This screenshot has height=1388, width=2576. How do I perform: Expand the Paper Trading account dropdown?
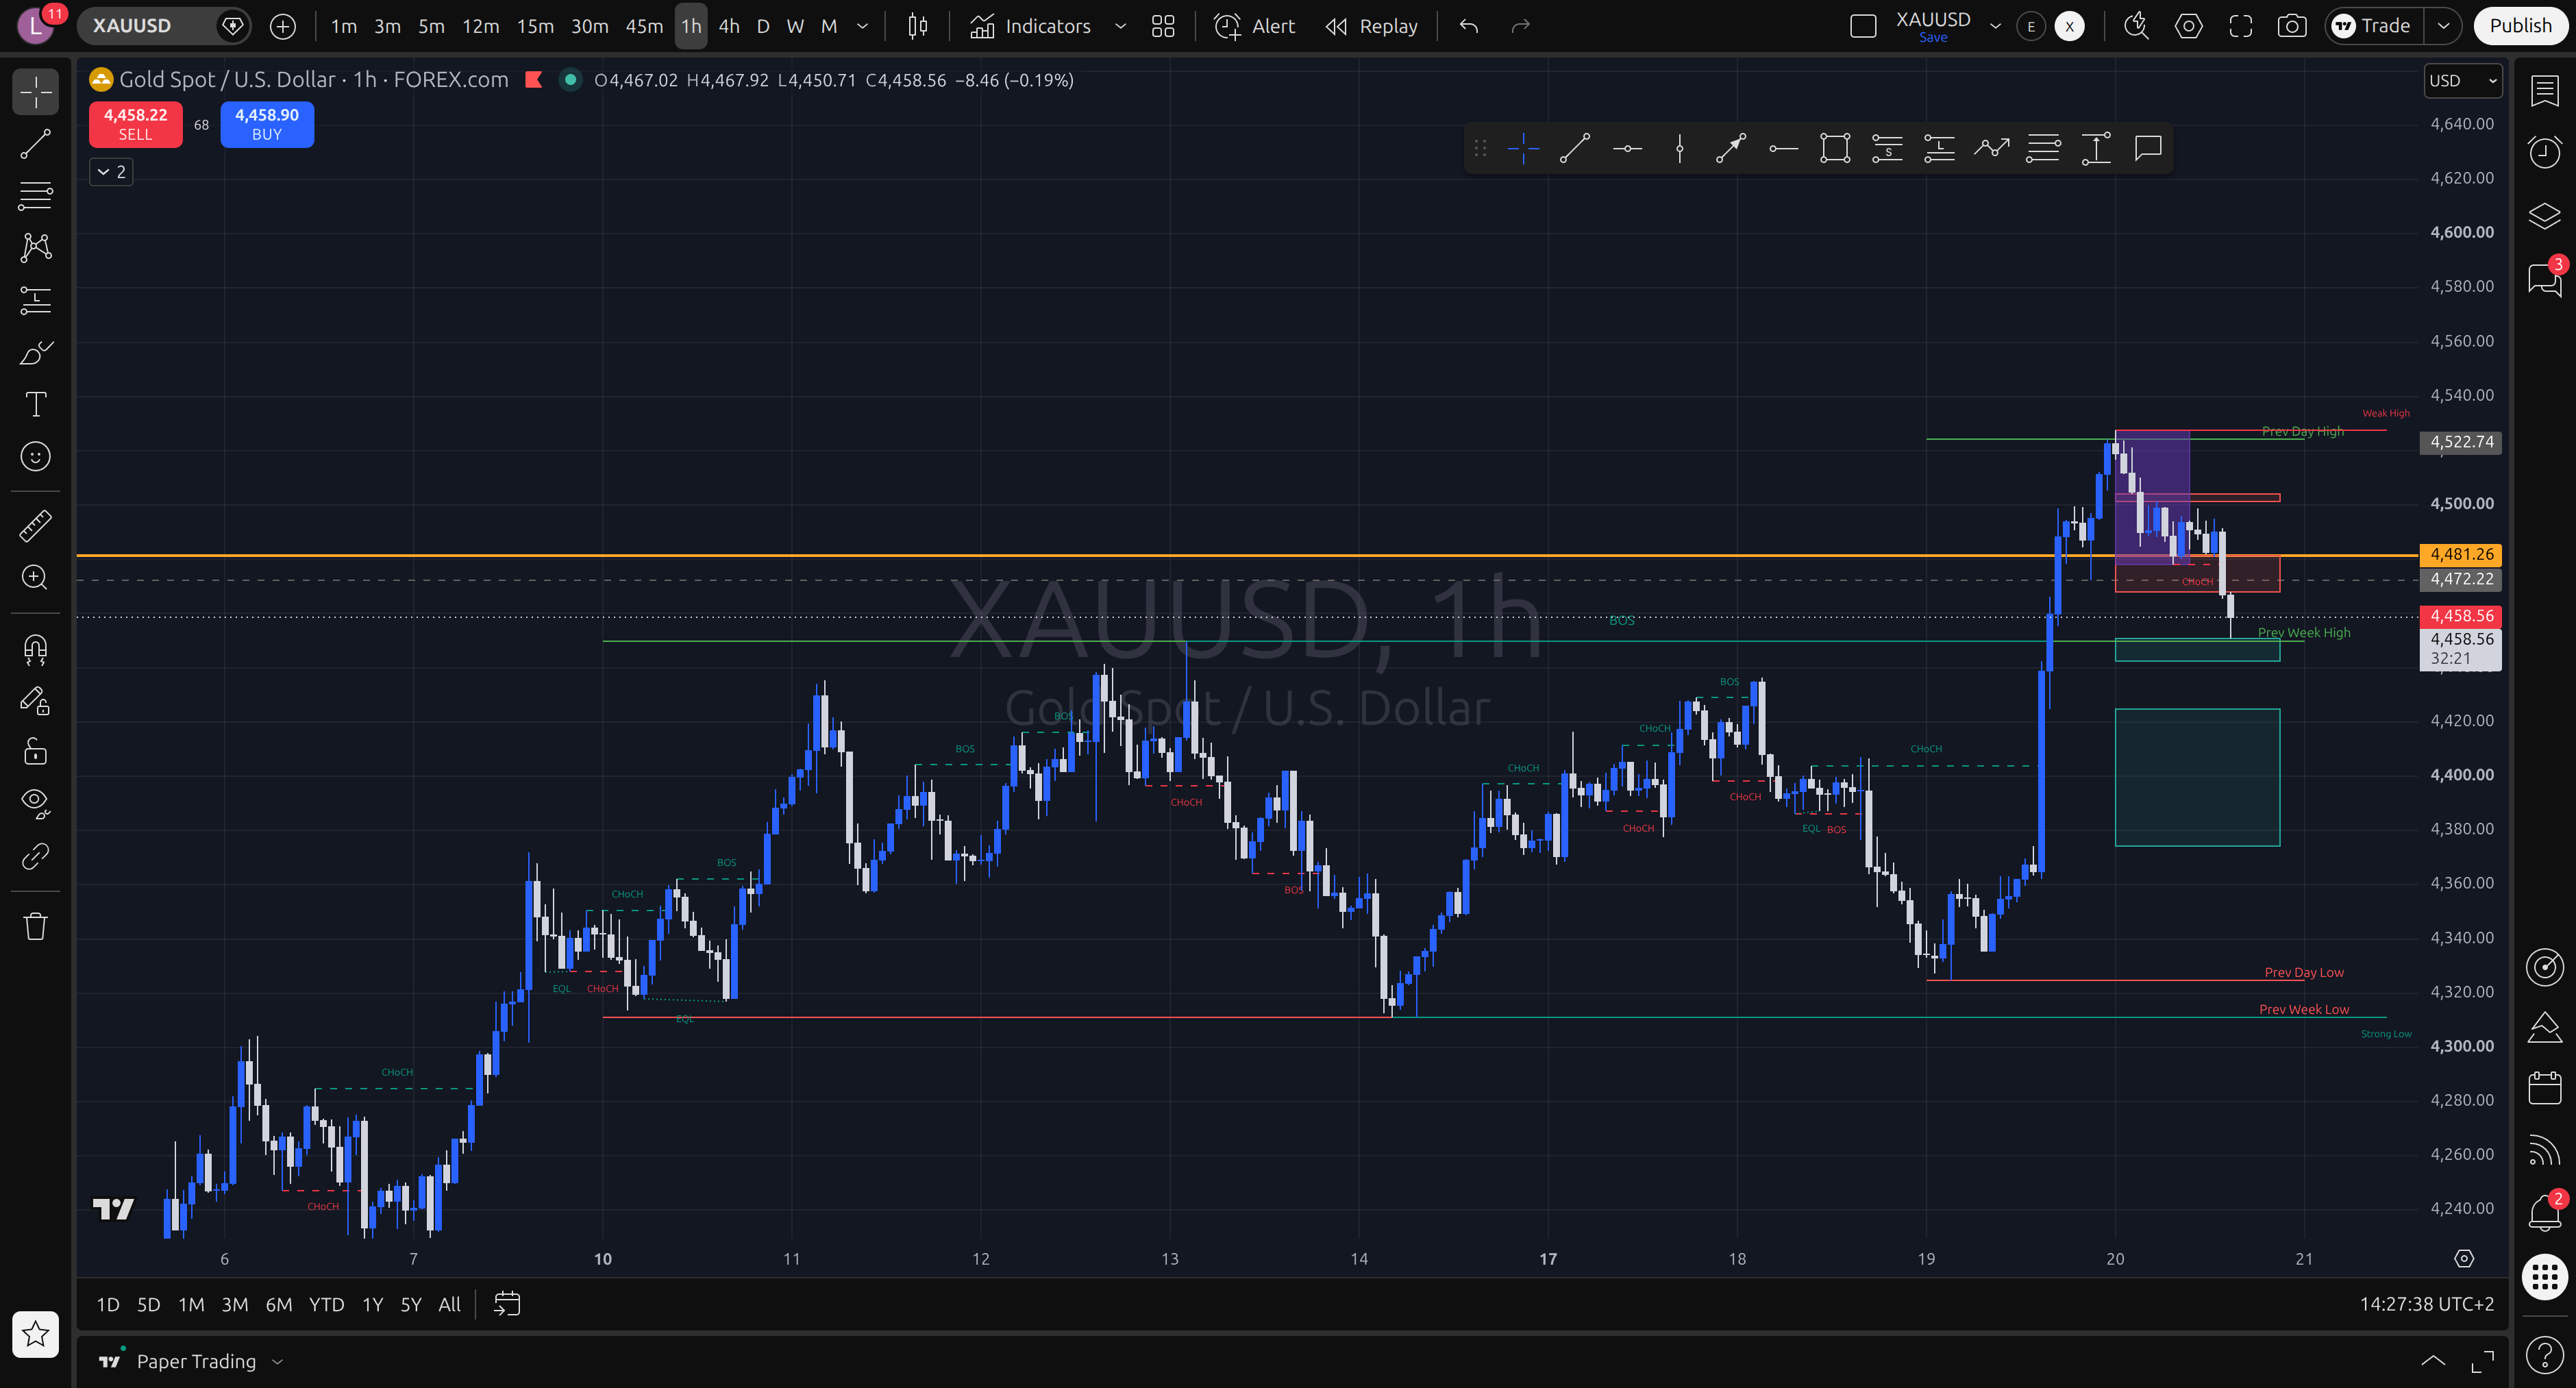(278, 1361)
